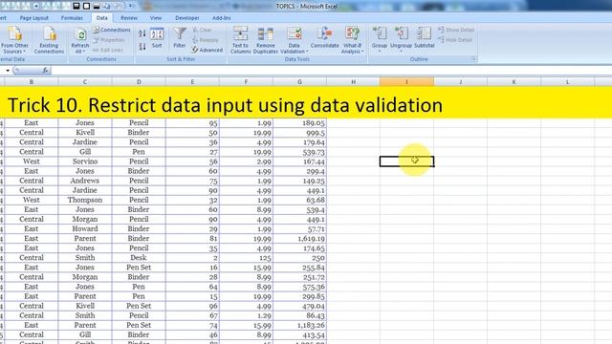This screenshot has height=344, width=612.
Task: Click the cell with value 1,183.26
Action: point(299,325)
